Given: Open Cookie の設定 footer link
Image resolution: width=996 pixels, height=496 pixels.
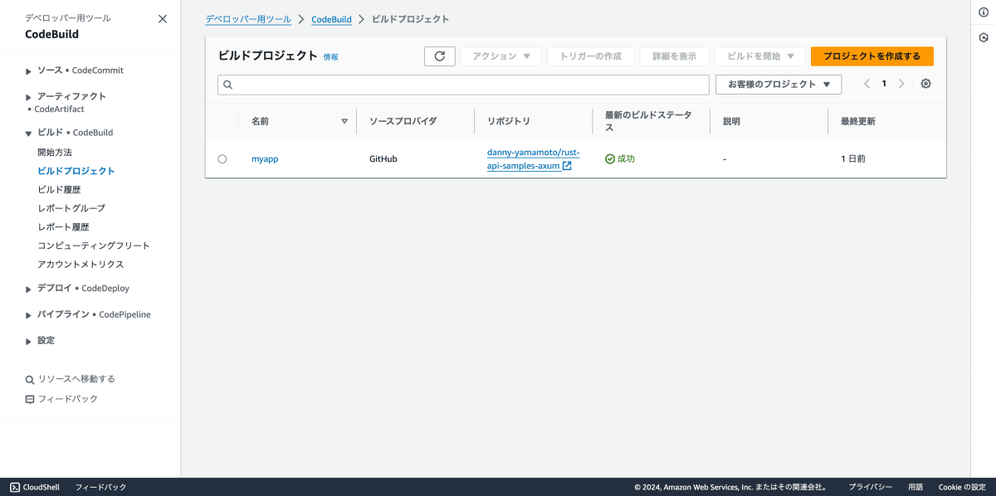Looking at the screenshot, I should click(962, 487).
